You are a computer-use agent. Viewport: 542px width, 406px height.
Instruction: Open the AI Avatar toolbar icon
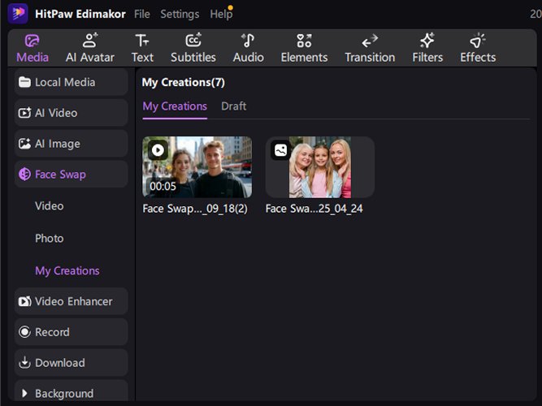click(89, 41)
